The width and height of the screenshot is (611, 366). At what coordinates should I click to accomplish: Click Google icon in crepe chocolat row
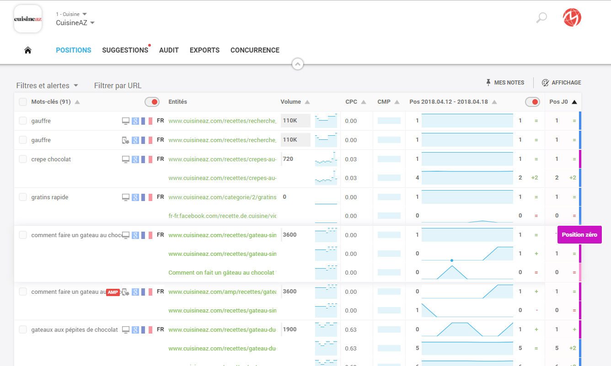pos(135,159)
